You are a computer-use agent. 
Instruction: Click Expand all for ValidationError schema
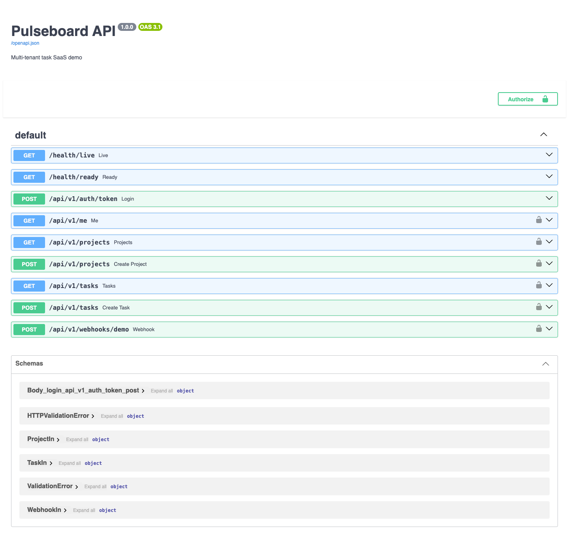pyautogui.click(x=95, y=487)
